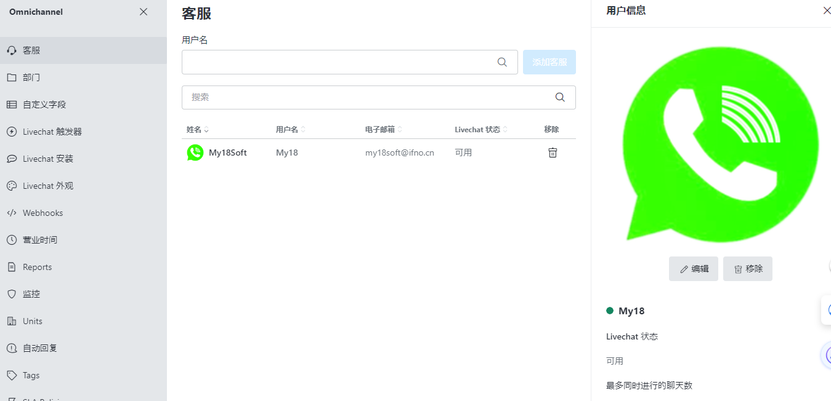Click the headset icon beside 客服 in sidebar

point(12,50)
